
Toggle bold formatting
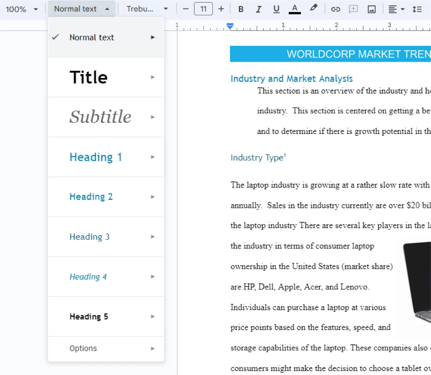pos(241,9)
